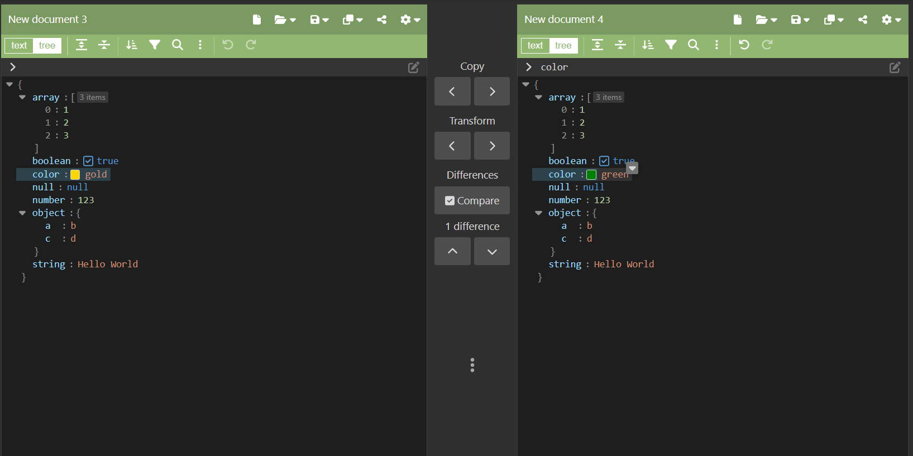Image resolution: width=913 pixels, height=456 pixels.
Task: Edit path icon in right panel
Action: pyautogui.click(x=895, y=68)
